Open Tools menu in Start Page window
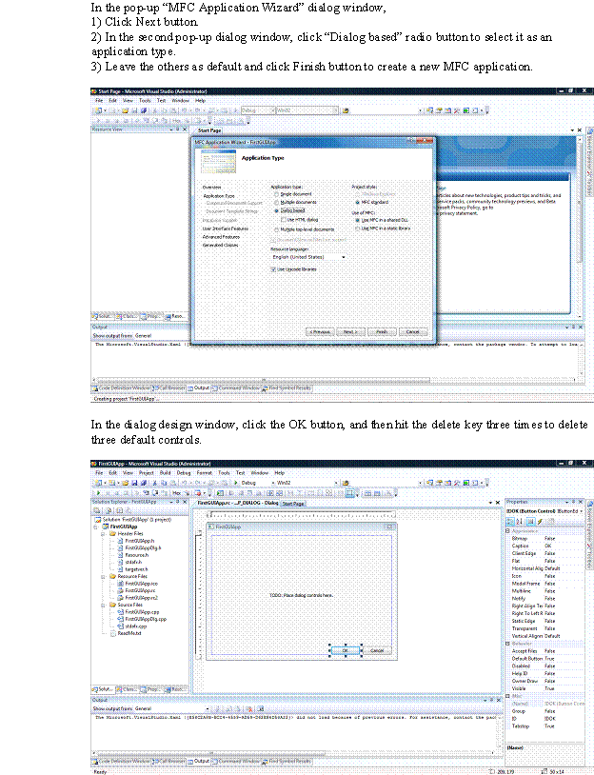The width and height of the screenshot is (594, 775). [x=145, y=100]
